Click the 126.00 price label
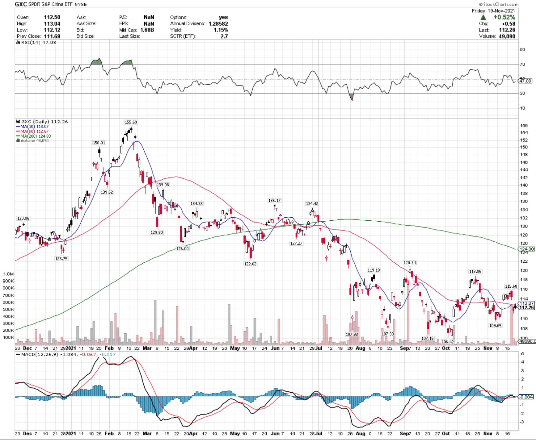 pyautogui.click(x=183, y=249)
